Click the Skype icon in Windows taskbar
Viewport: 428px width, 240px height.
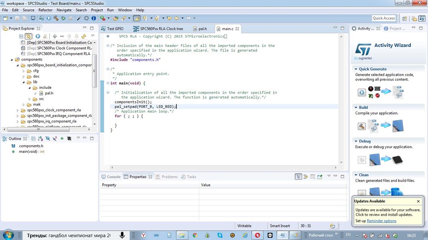click(220, 235)
